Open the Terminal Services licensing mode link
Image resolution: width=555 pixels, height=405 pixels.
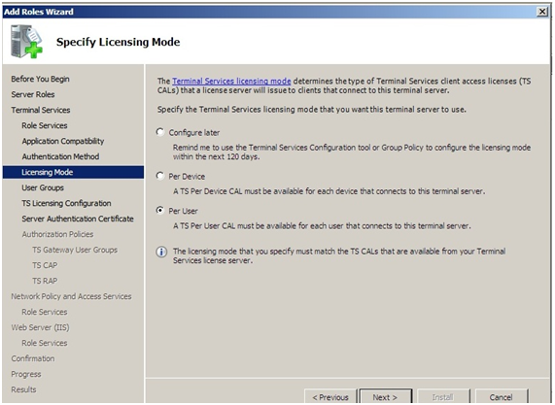[x=231, y=81]
